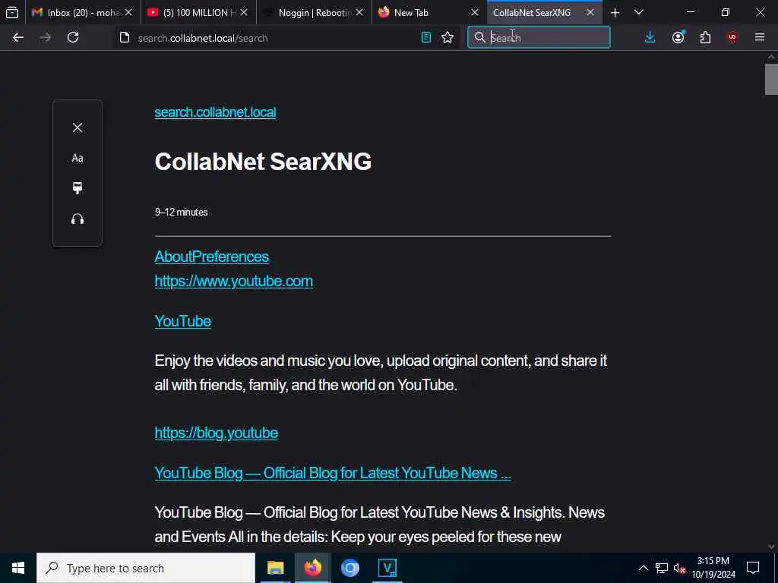Open the Firefox account menu
Viewport: 778px width, 583px height.
pyautogui.click(x=678, y=37)
